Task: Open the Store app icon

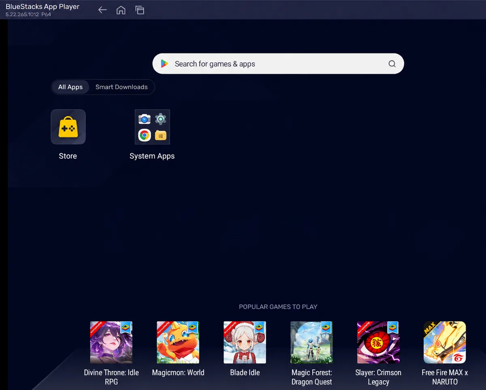Action: (x=68, y=127)
